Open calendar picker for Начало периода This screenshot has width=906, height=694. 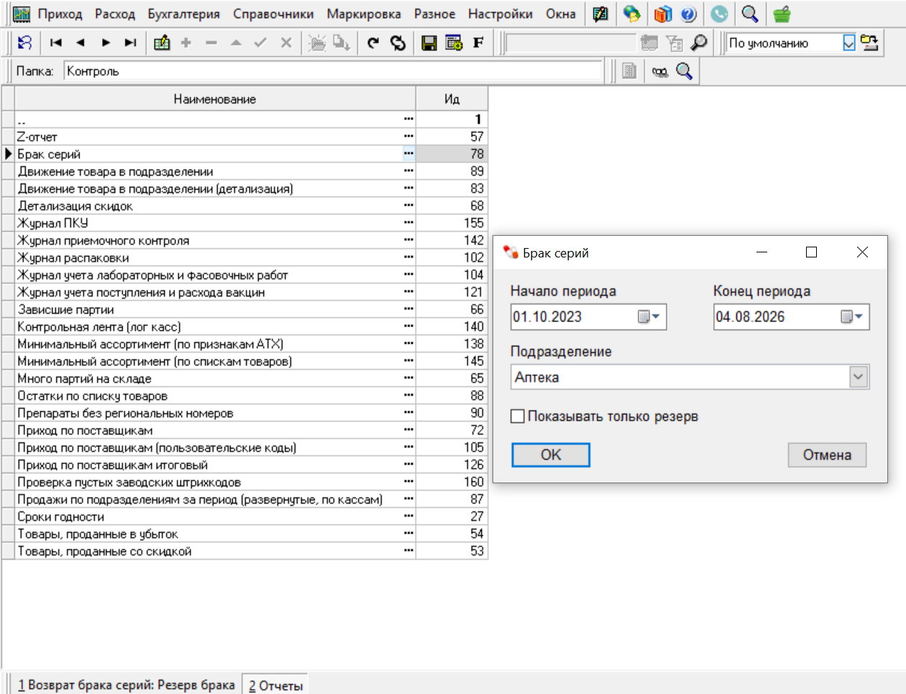pos(649,317)
